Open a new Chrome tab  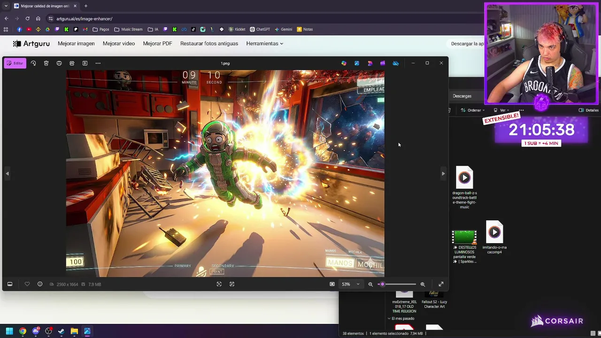click(85, 6)
